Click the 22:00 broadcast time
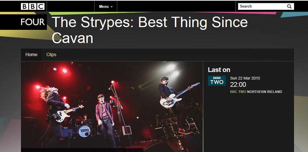Screen dimensions: 308x152 point(238,85)
